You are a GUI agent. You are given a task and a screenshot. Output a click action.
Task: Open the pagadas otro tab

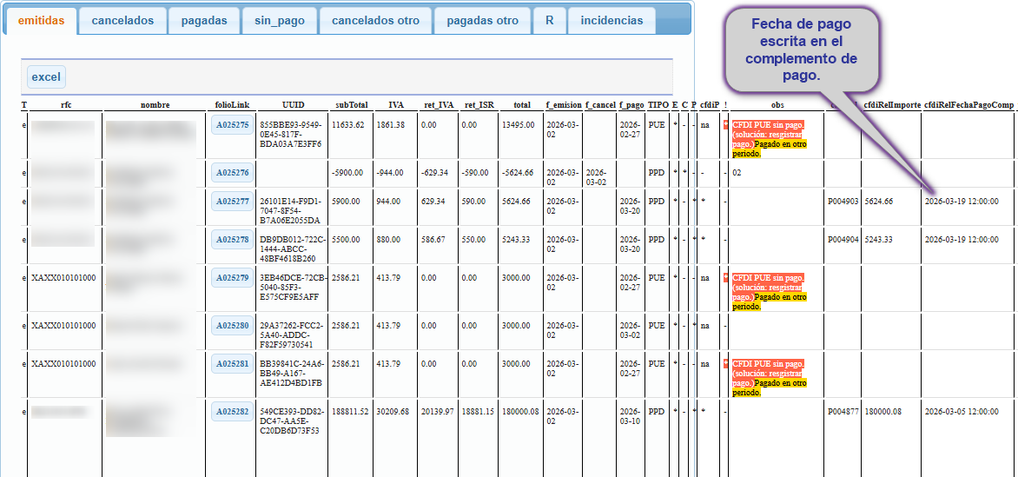(x=482, y=21)
